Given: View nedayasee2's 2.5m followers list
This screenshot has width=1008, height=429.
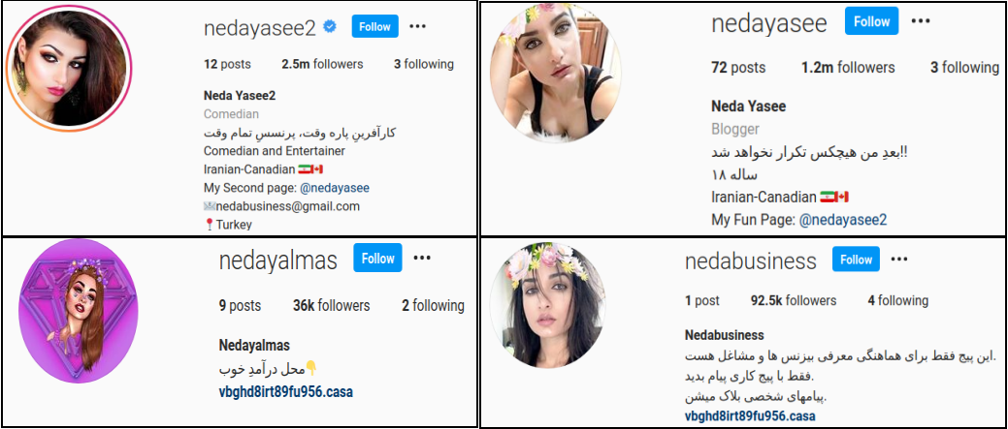Looking at the screenshot, I should click(322, 64).
